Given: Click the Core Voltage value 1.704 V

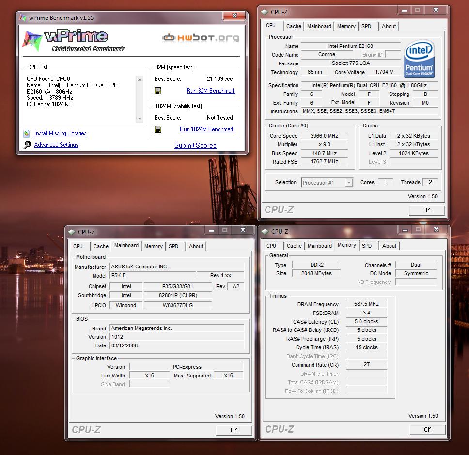Looking at the screenshot, I should coord(384,72).
